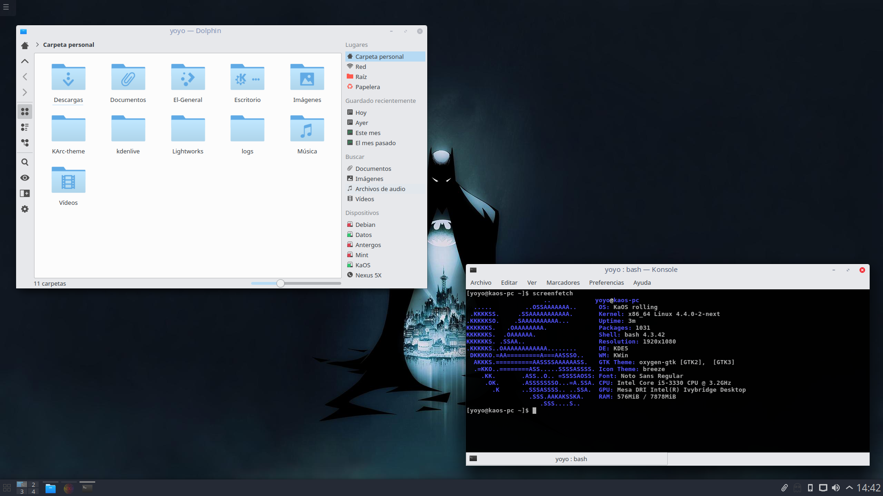Show files saved Hoy
The height and width of the screenshot is (496, 883).
point(385,113)
